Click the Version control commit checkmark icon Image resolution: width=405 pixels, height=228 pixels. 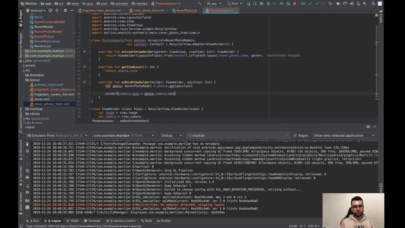coord(316,4)
